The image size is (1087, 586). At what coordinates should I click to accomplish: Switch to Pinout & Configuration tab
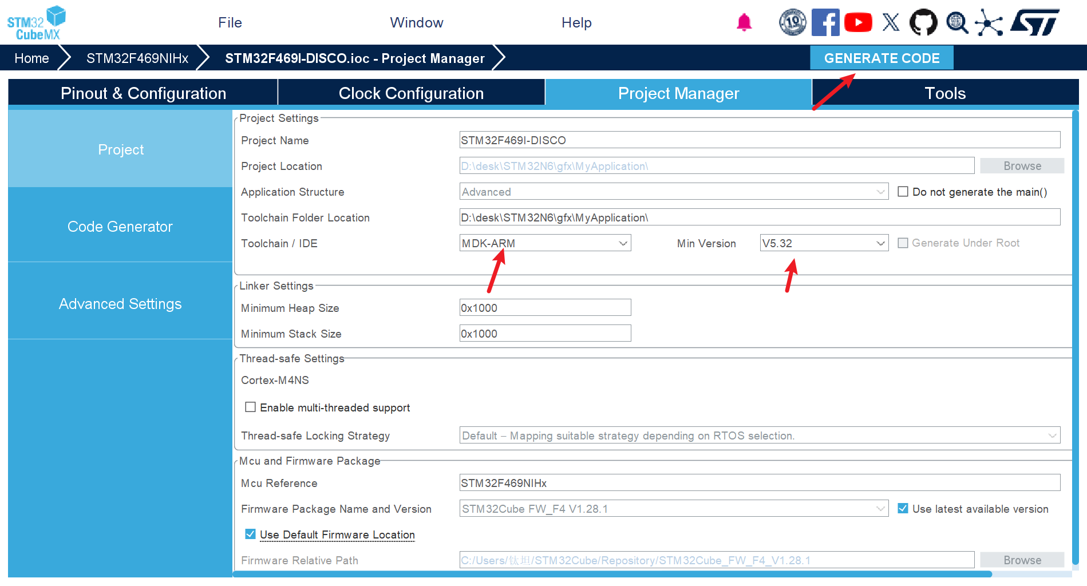[x=143, y=93]
